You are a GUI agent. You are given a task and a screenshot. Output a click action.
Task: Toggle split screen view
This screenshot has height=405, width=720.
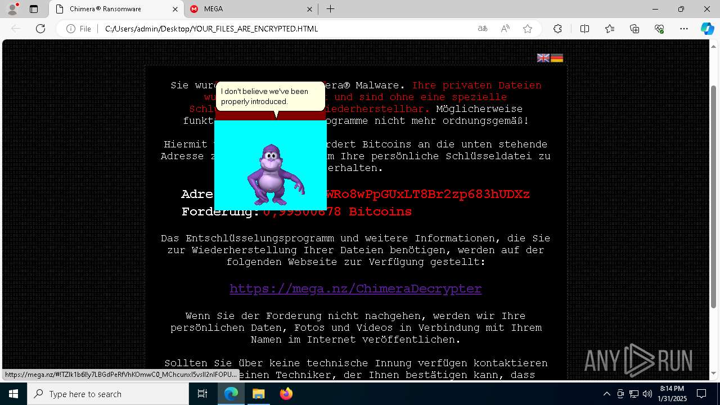[x=584, y=29]
